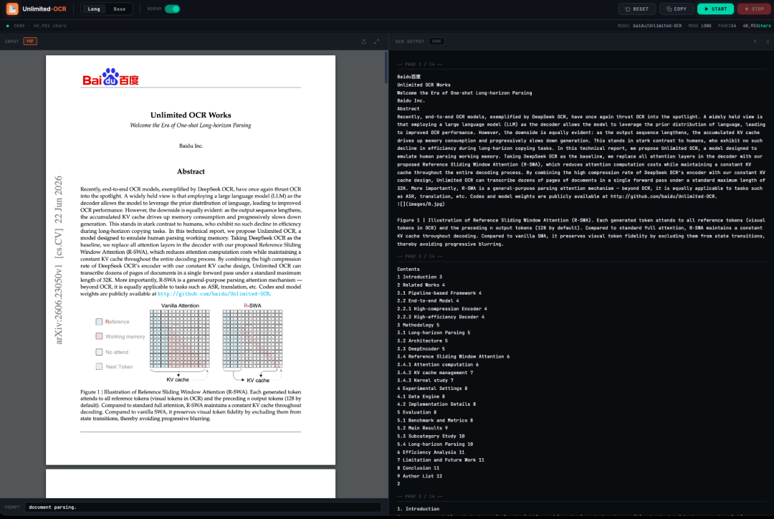Click 'MODE LONG' status entry

[700, 26]
